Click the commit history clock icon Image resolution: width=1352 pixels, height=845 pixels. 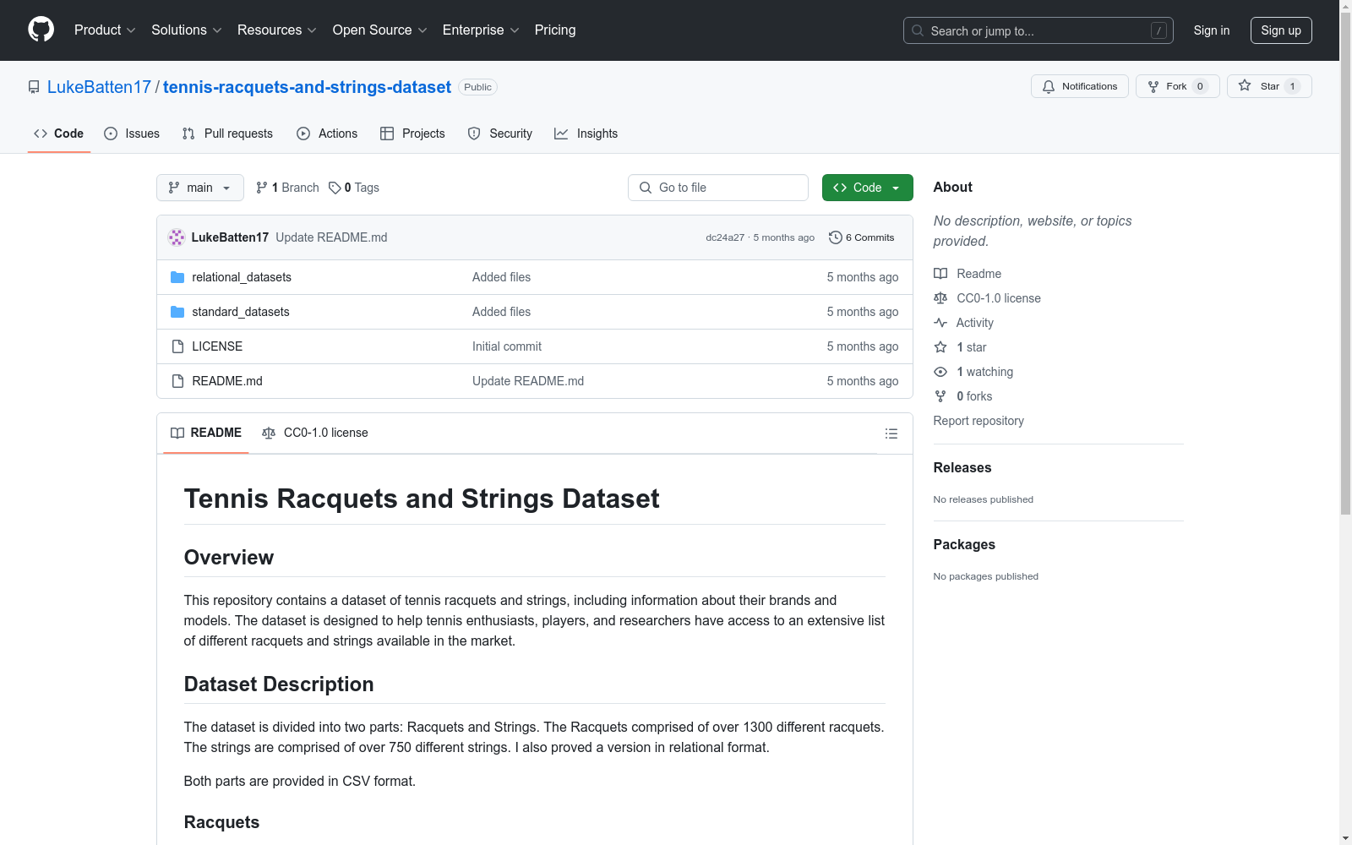tap(835, 237)
